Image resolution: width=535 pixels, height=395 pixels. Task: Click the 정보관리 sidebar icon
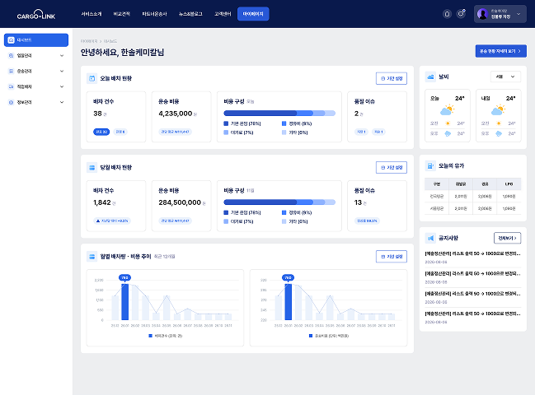point(12,102)
